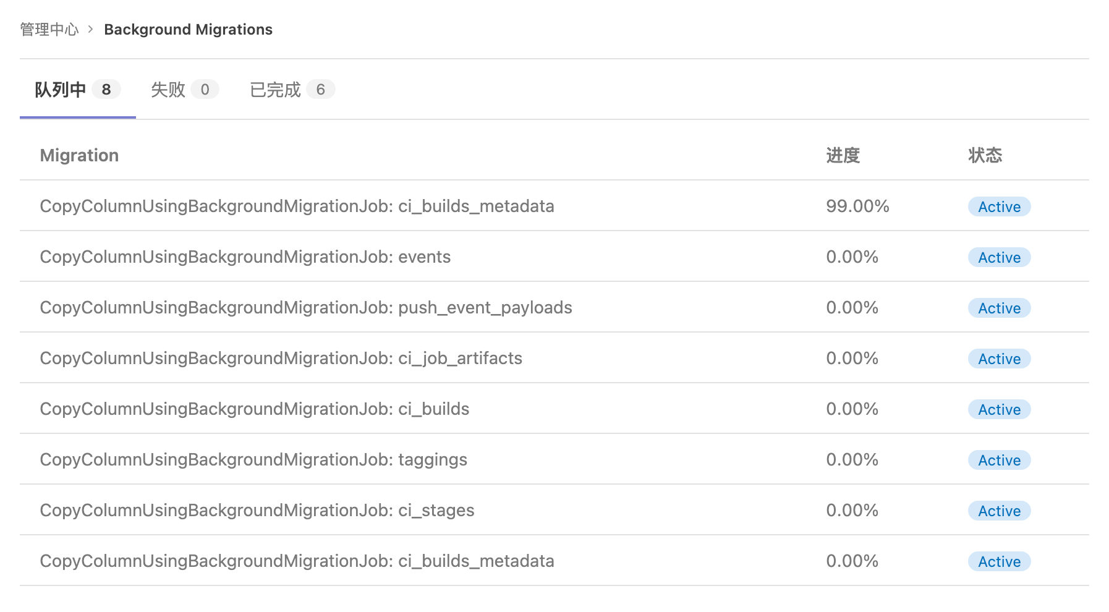Switch to the 队列中 tab
1109x612 pixels.
click(61, 90)
